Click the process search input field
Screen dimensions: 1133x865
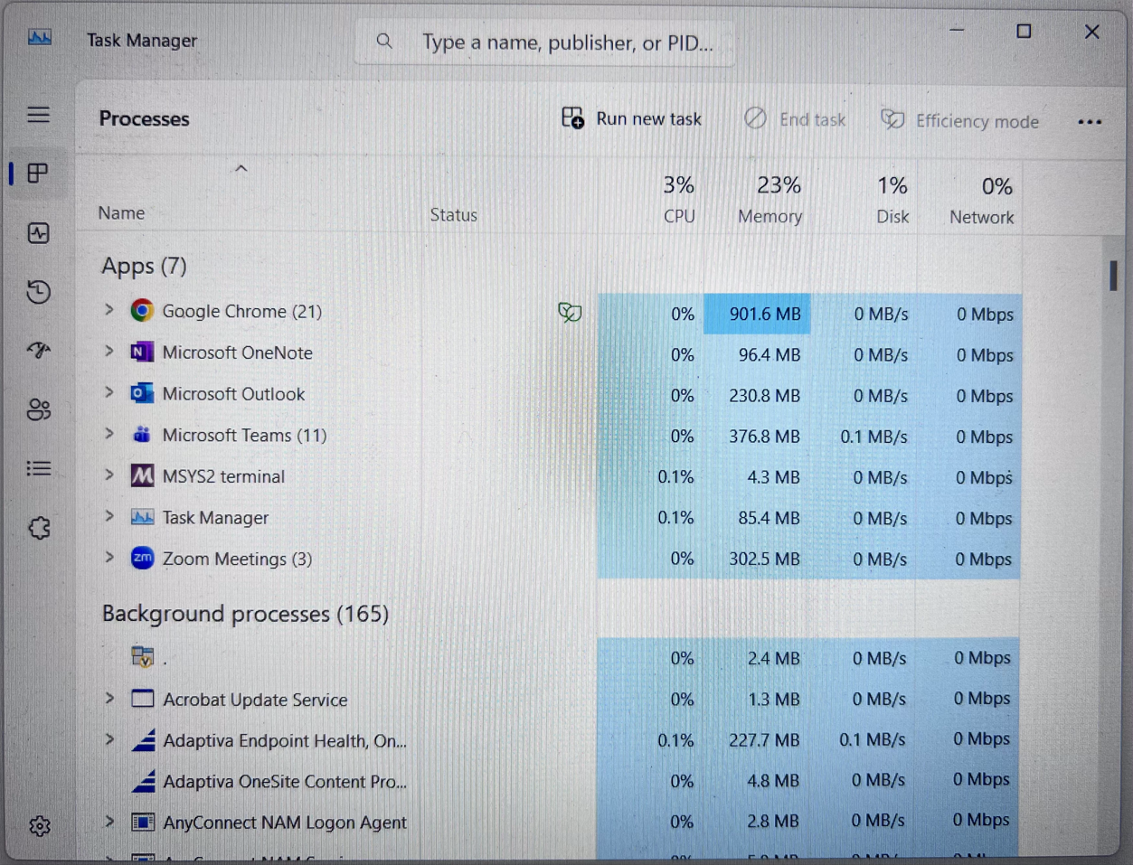click(x=566, y=42)
